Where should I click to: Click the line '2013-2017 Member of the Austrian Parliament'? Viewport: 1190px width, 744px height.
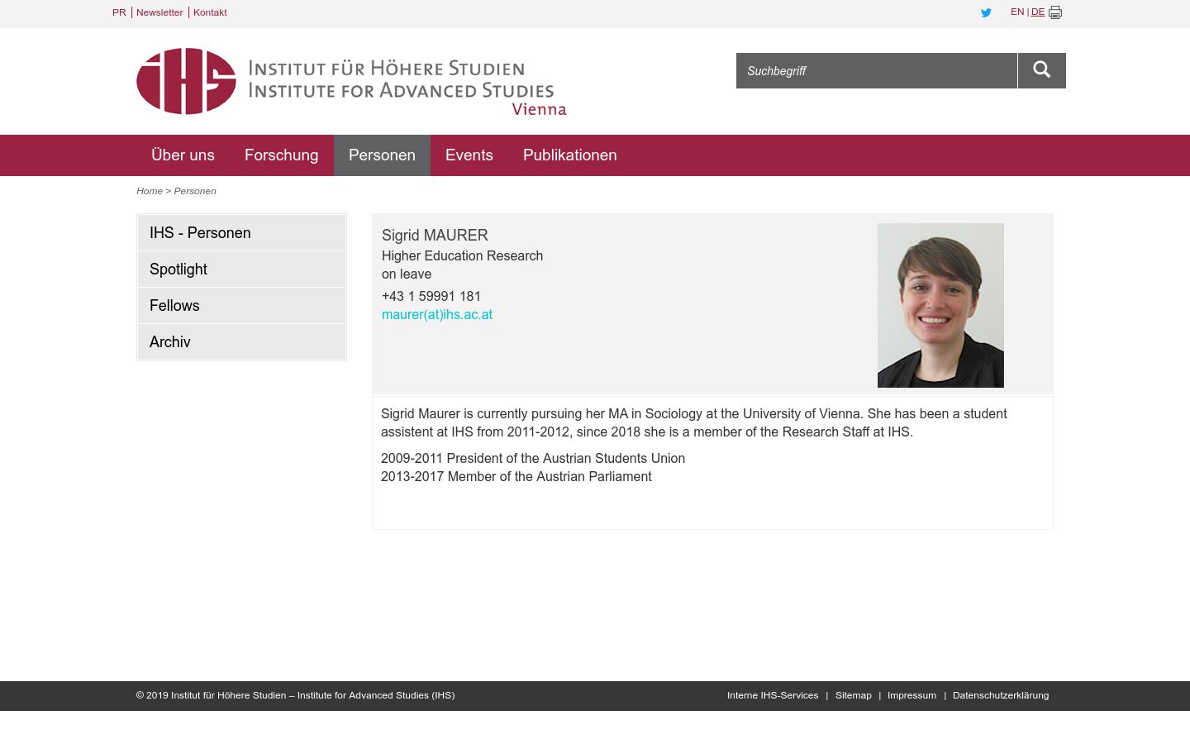coord(516,476)
